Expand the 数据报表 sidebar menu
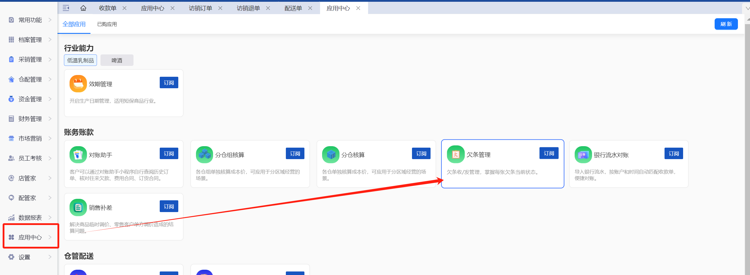 30,218
